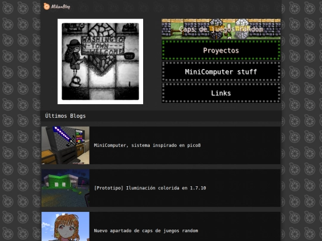Viewport: 322px width, 241px height.
Task: Open the MiniComputer blog post thumbnail
Action: (x=66, y=145)
